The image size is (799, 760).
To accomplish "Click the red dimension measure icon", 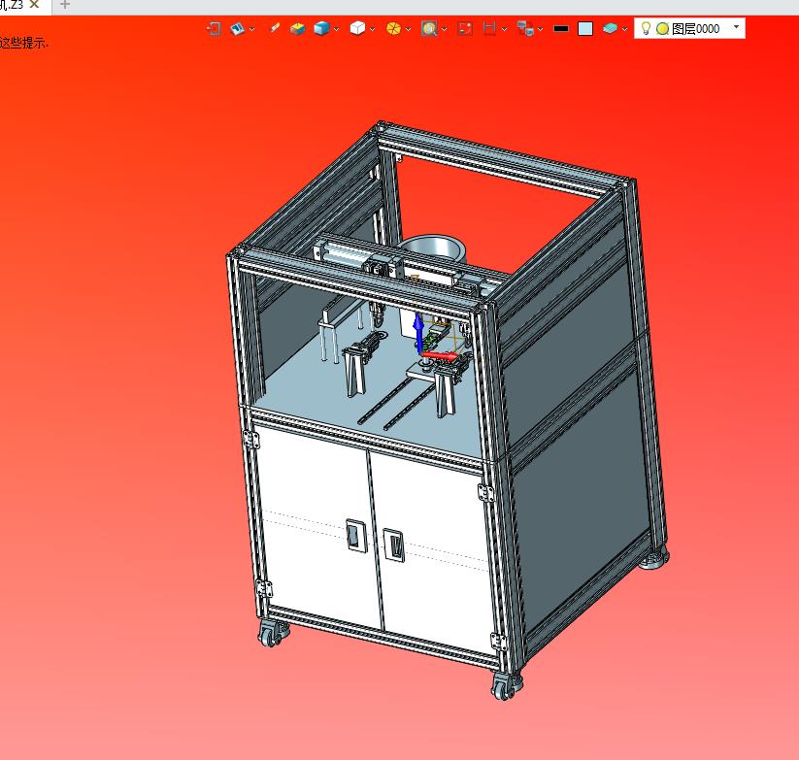I will point(489,28).
